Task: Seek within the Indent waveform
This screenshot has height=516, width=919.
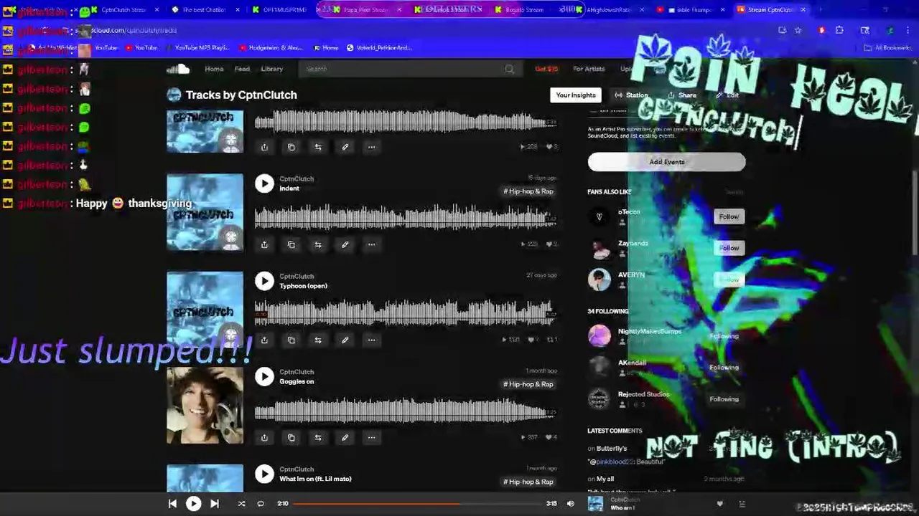Action: tap(406, 216)
